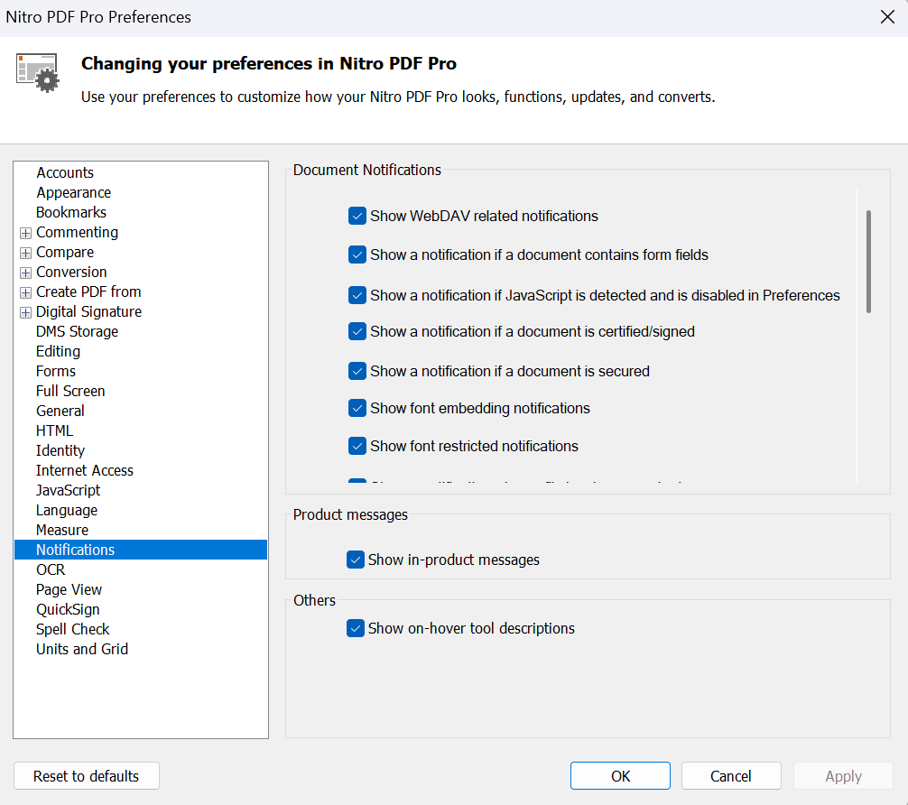Image resolution: width=908 pixels, height=805 pixels.
Task: Click the Document Notifications vertical scrollbar
Action: (x=868, y=262)
